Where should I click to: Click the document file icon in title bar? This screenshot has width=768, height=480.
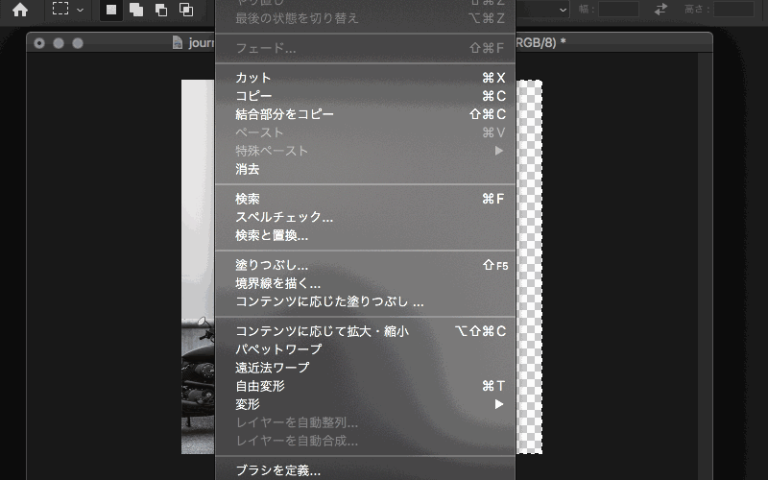[178, 42]
